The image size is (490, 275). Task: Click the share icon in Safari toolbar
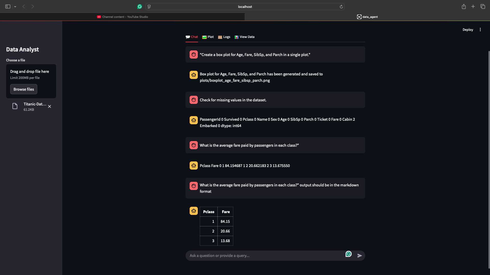[464, 6]
